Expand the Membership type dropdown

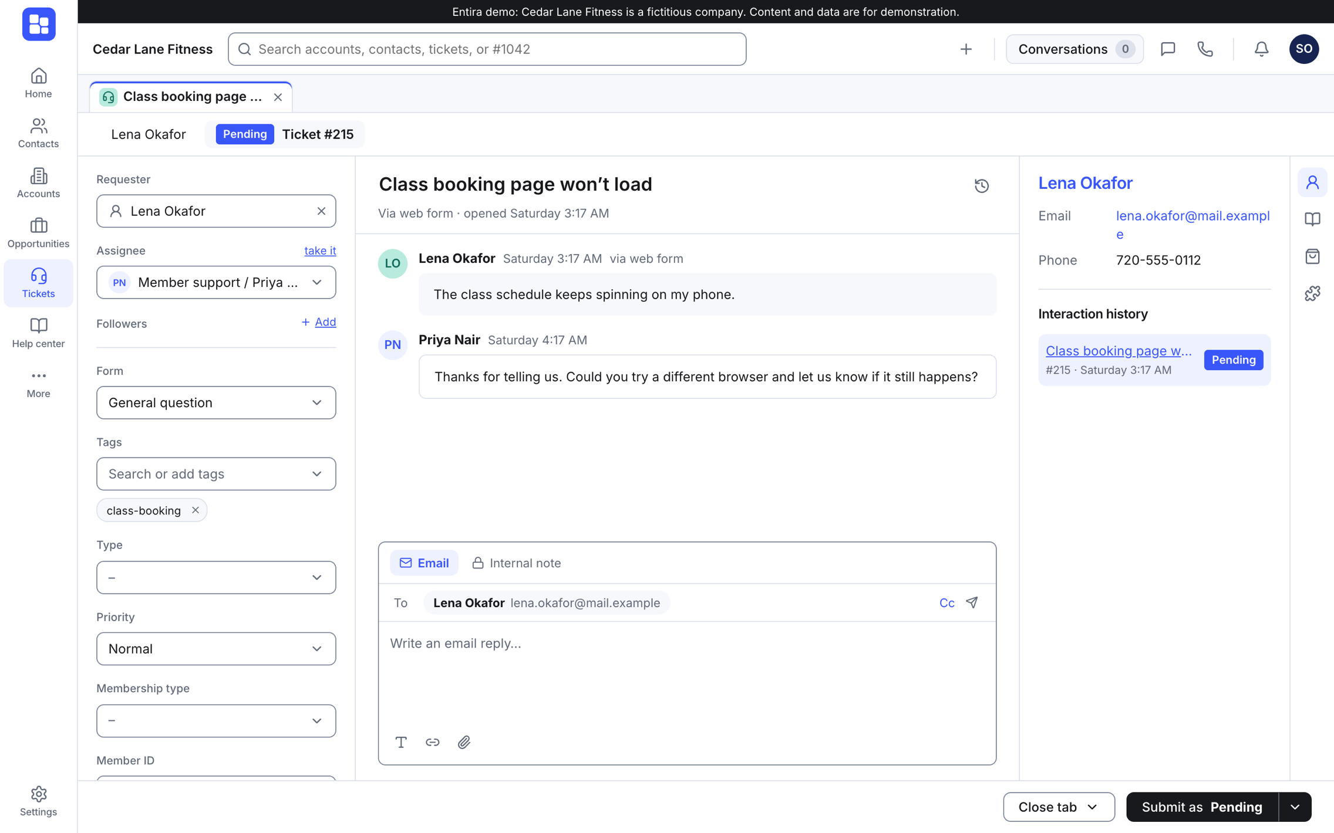tap(216, 720)
